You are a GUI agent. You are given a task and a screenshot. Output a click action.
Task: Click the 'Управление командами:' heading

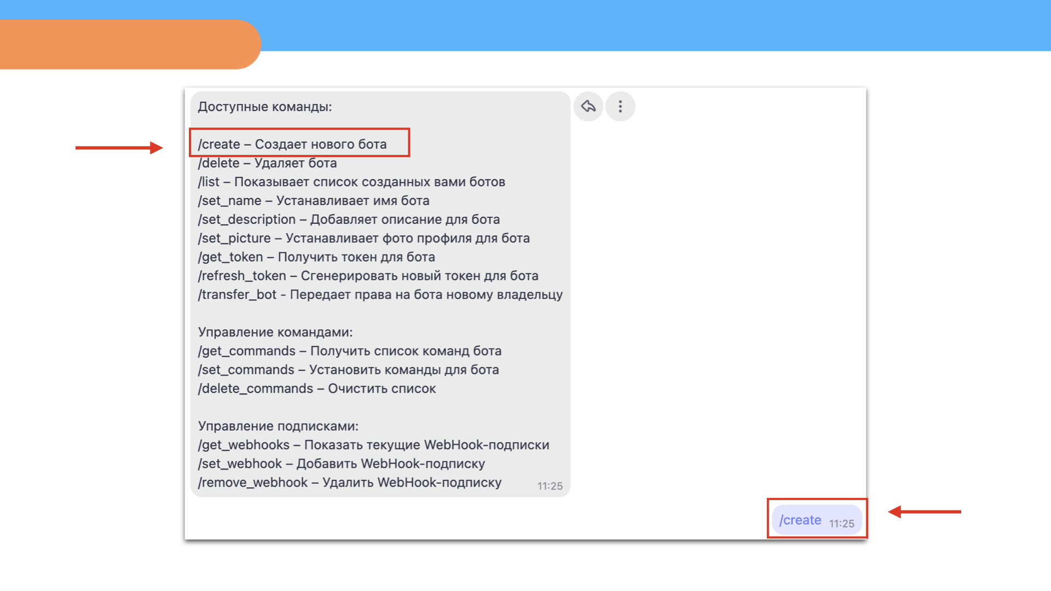275,332
